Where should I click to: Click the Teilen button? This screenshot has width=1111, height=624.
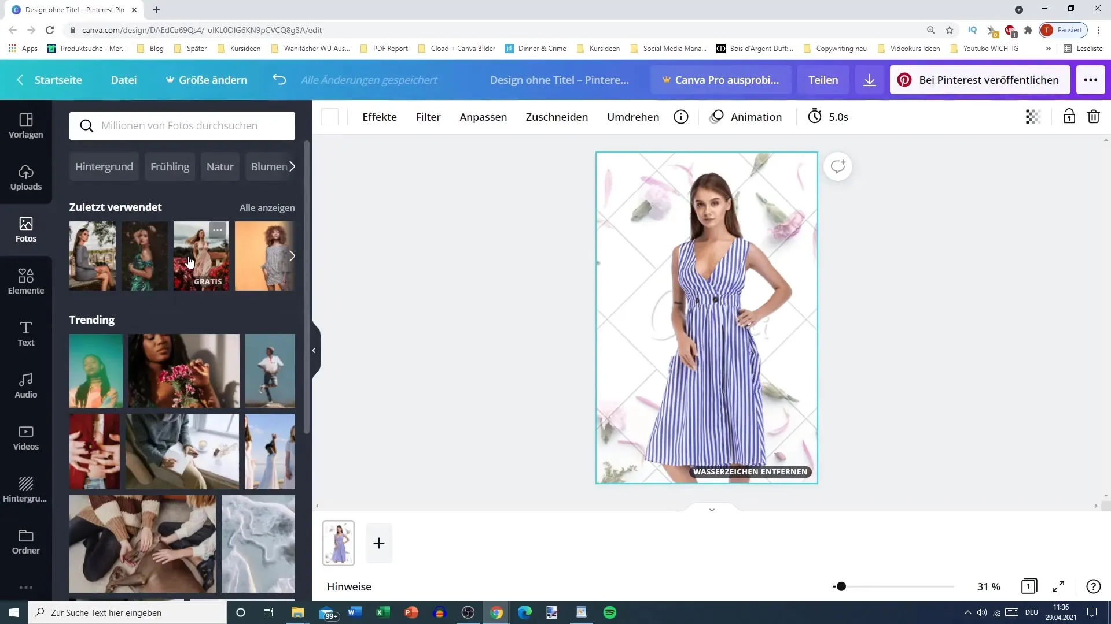coord(823,80)
